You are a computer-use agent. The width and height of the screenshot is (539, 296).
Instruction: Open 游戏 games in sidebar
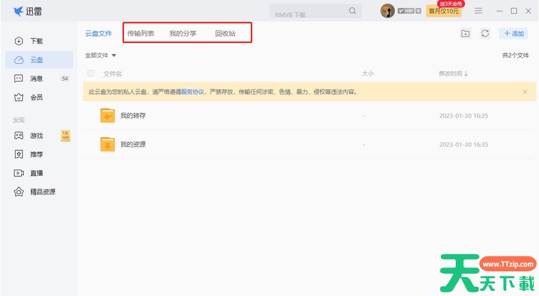[x=36, y=136]
